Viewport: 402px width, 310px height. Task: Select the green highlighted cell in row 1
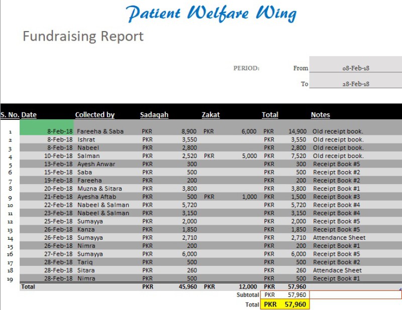47,127
